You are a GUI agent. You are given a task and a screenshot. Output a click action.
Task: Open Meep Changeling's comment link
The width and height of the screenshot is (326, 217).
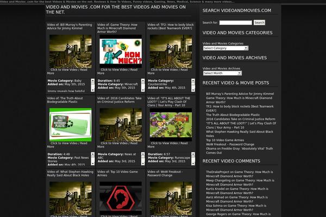[240, 182]
